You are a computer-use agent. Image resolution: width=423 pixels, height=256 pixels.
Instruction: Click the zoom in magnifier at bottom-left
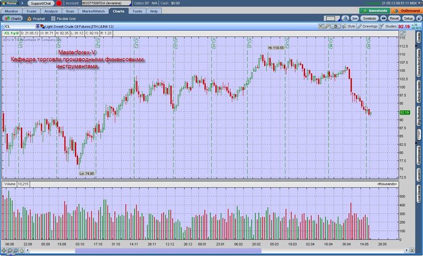tap(10, 250)
